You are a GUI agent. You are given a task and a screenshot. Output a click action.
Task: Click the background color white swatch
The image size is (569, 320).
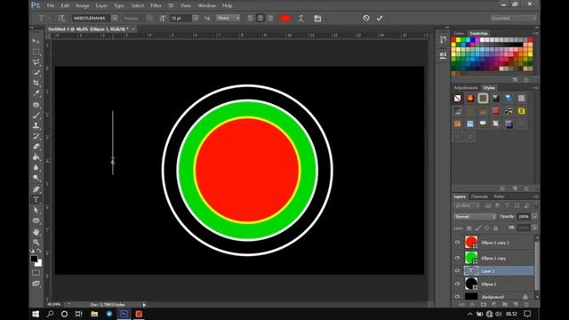click(x=39, y=264)
